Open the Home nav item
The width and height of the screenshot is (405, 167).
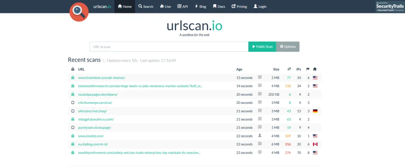pyautogui.click(x=125, y=6)
